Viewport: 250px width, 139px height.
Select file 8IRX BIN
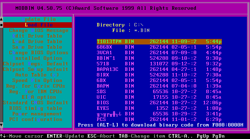tap(159, 75)
